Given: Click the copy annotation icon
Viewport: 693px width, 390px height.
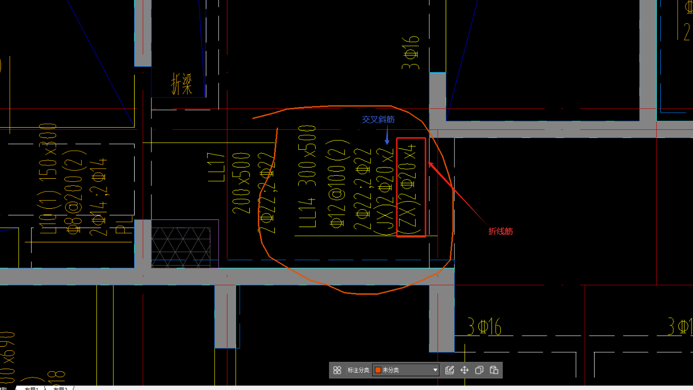Looking at the screenshot, I should click(x=479, y=370).
